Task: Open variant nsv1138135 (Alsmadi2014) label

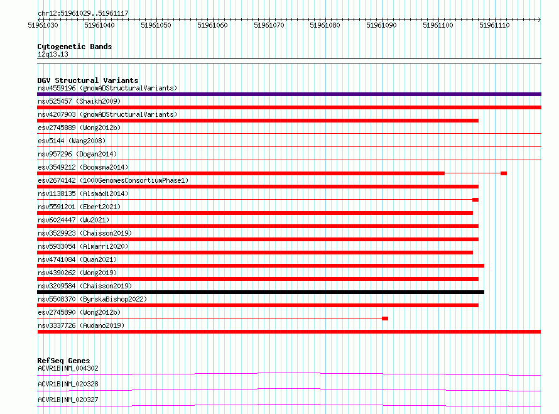Action: point(83,193)
